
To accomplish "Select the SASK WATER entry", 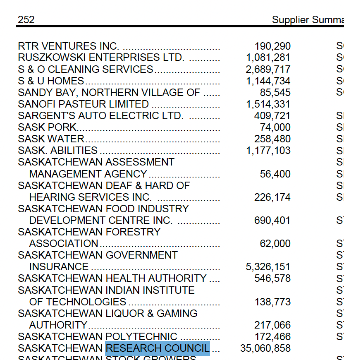I will (x=51, y=139).
